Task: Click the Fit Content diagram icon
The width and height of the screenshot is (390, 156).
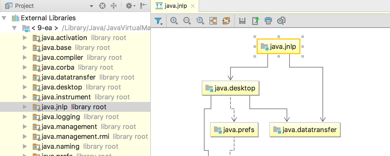Action: coord(213,21)
